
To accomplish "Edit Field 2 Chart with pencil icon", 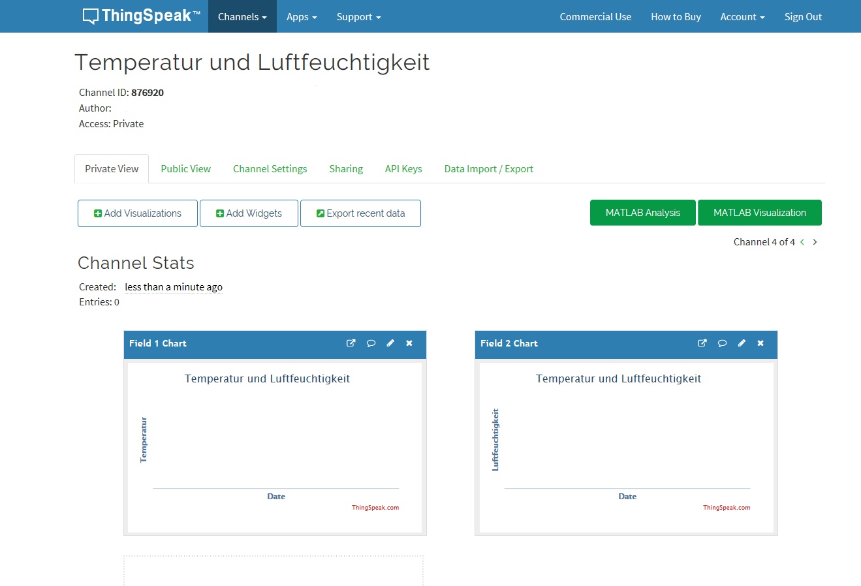I will [742, 343].
